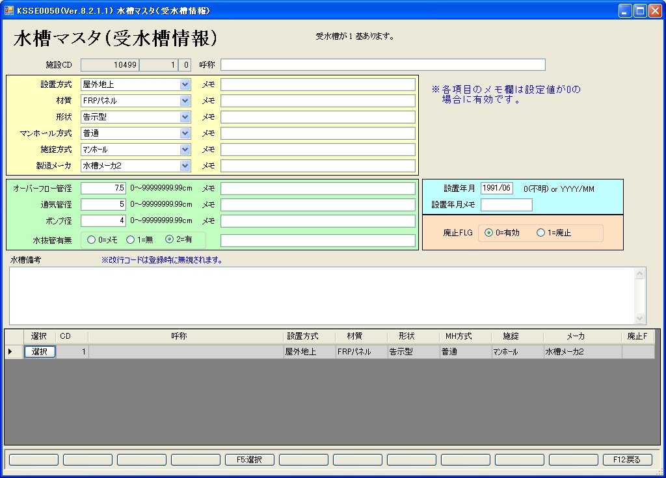This screenshot has width=666, height=478.
Task: Click ポンプ径 value field
Action: [103, 220]
